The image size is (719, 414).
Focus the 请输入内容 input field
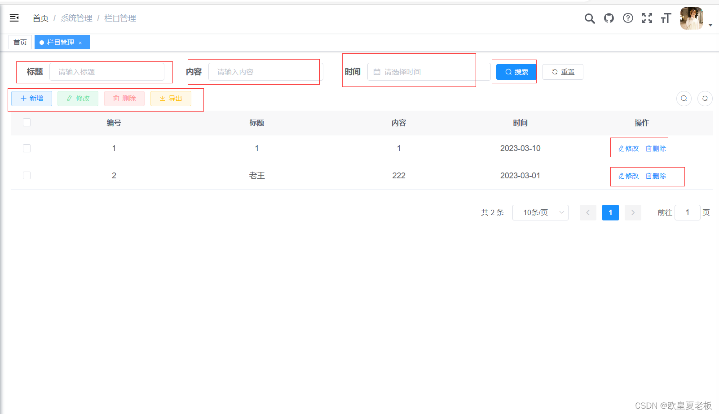[265, 72]
